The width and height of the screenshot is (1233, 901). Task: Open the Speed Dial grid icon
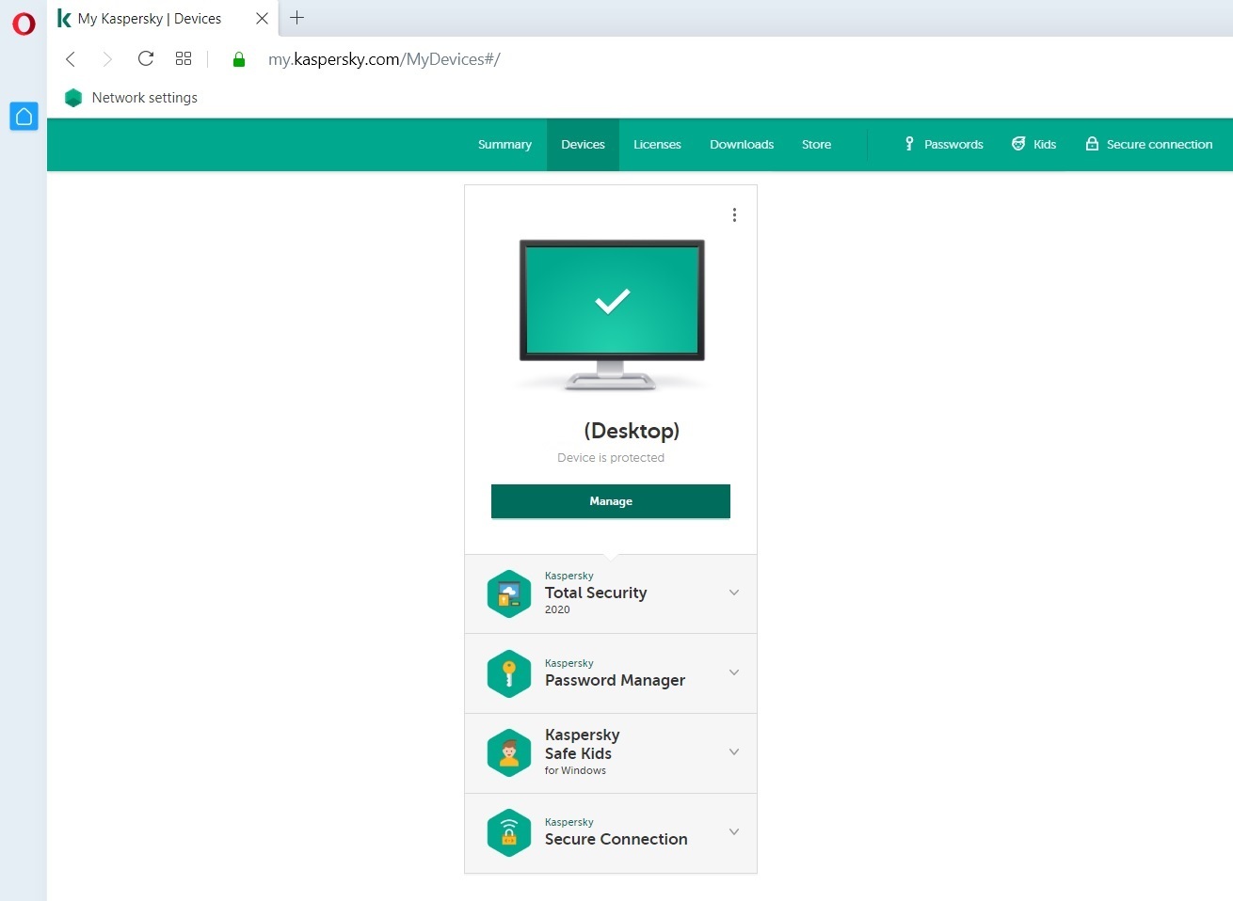point(184,59)
